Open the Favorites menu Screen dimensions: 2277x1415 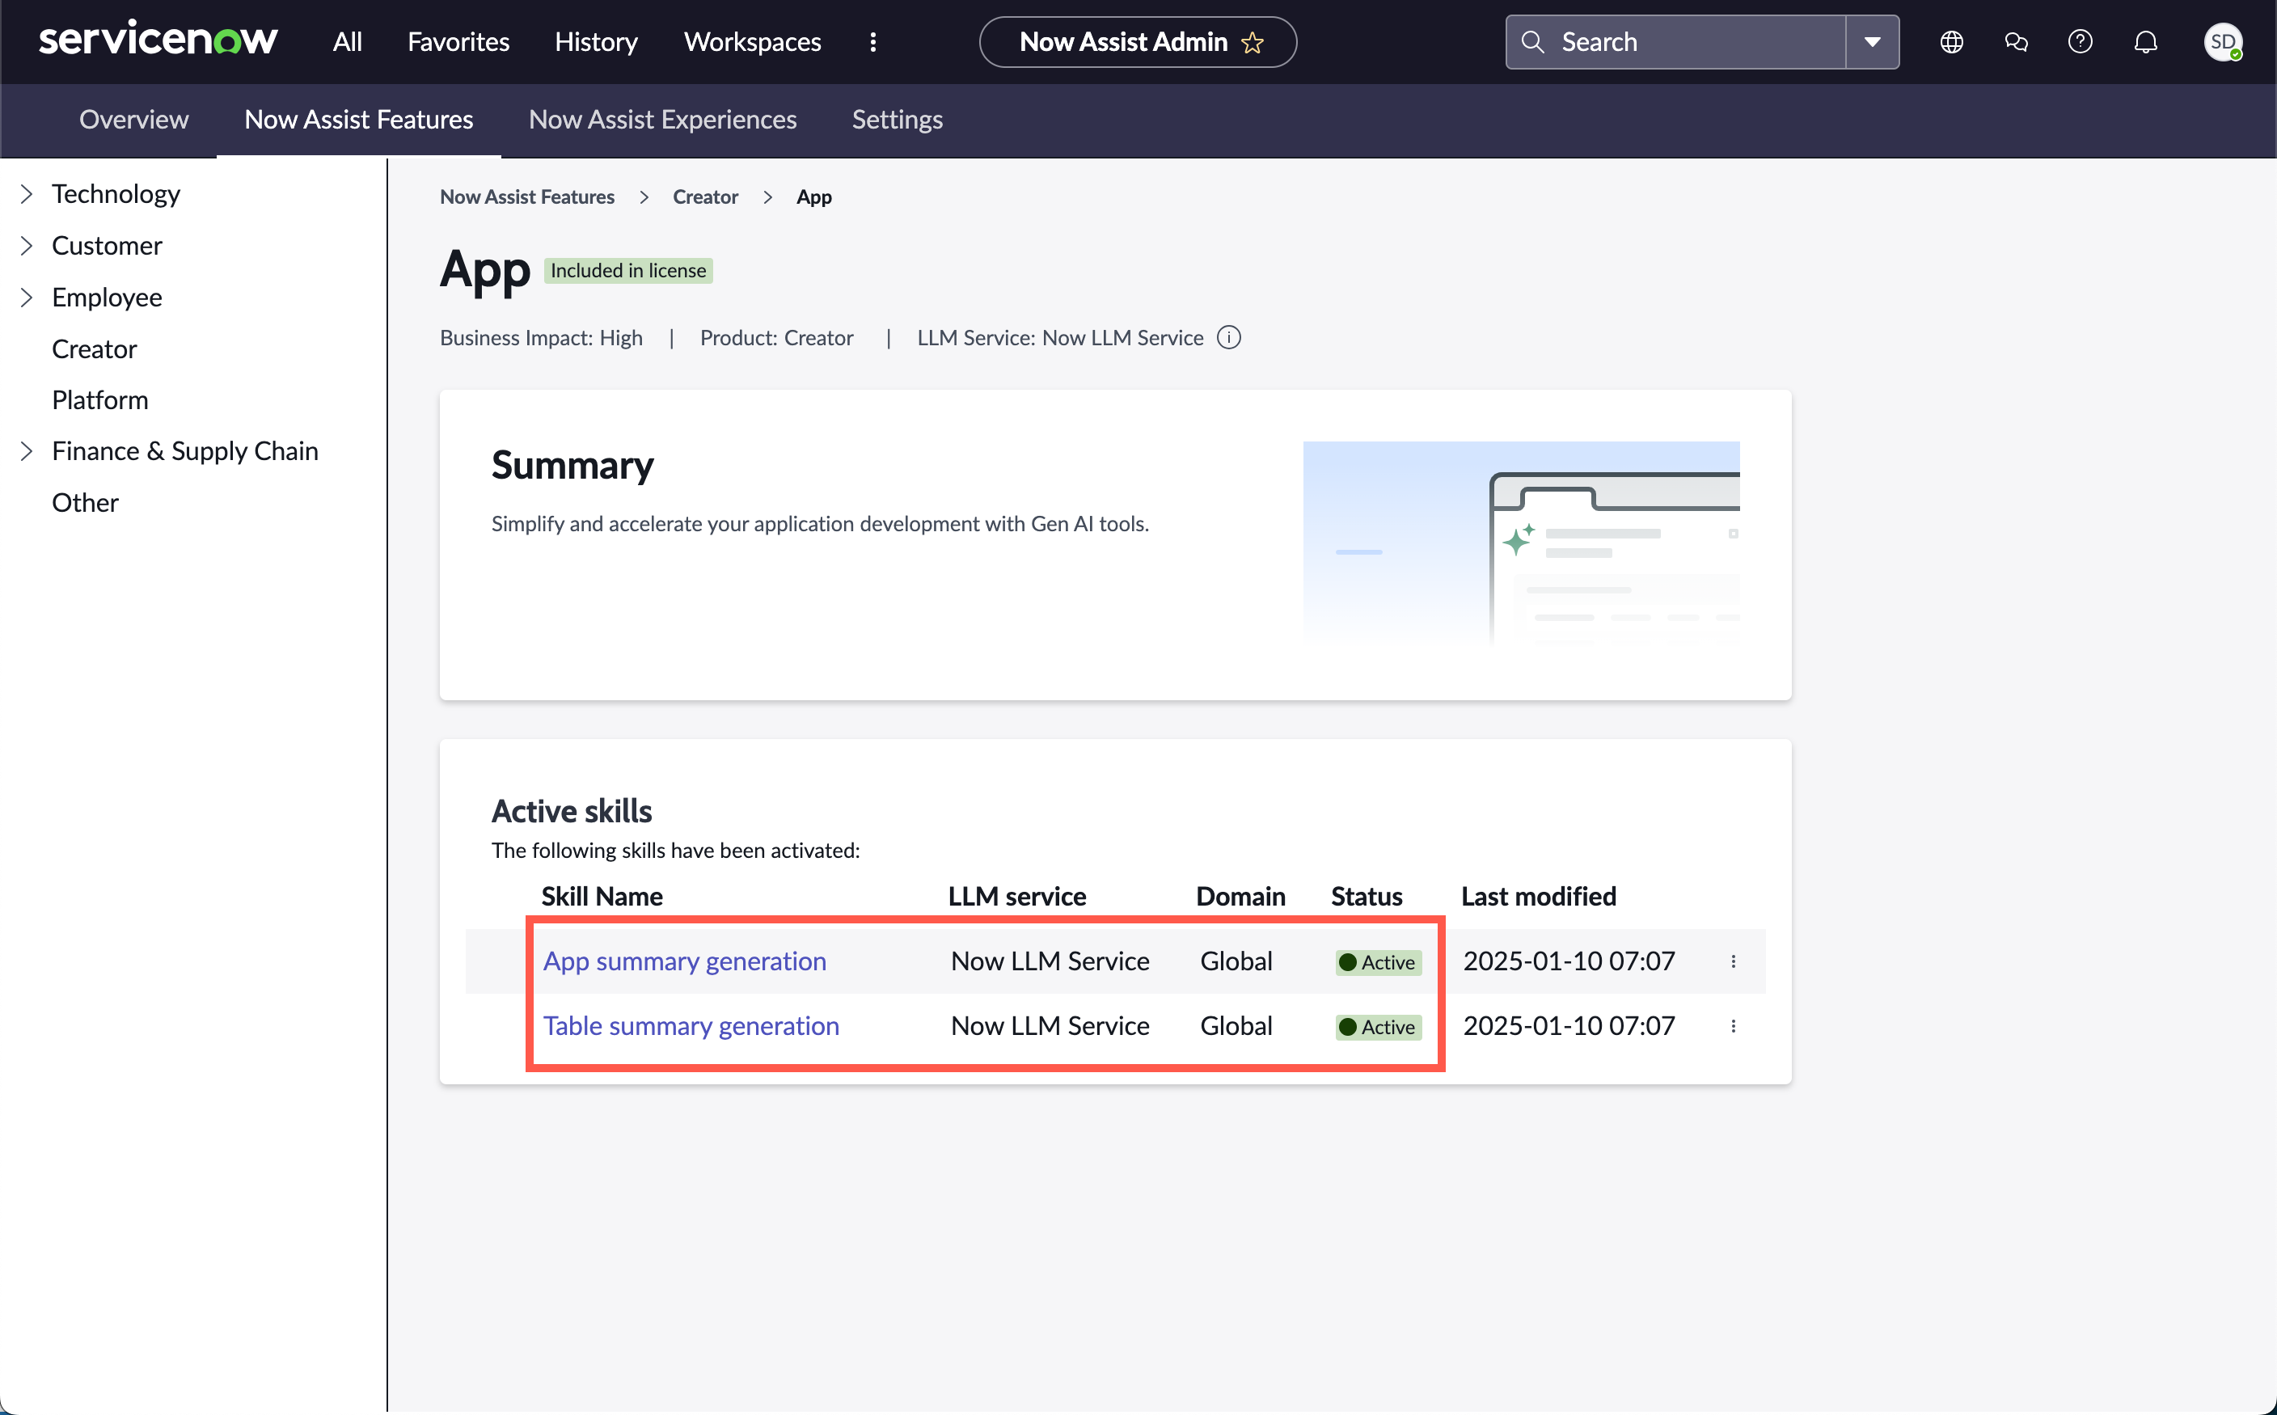point(458,42)
